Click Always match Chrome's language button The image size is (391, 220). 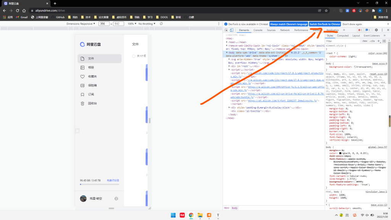(289, 24)
